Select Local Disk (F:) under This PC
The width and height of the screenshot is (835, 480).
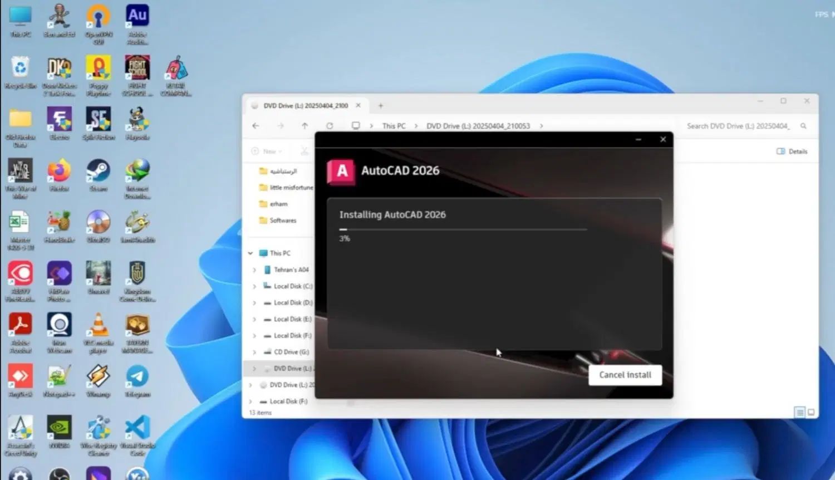[x=287, y=336]
